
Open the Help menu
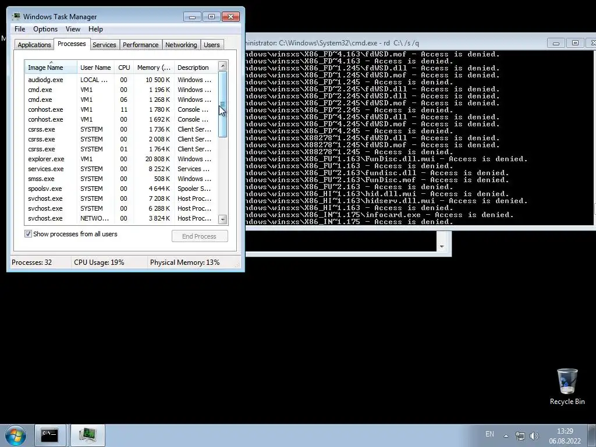[95, 29]
